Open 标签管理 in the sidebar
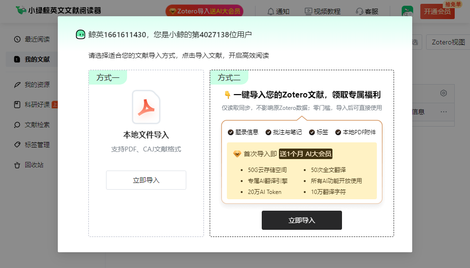 pyautogui.click(x=32, y=145)
